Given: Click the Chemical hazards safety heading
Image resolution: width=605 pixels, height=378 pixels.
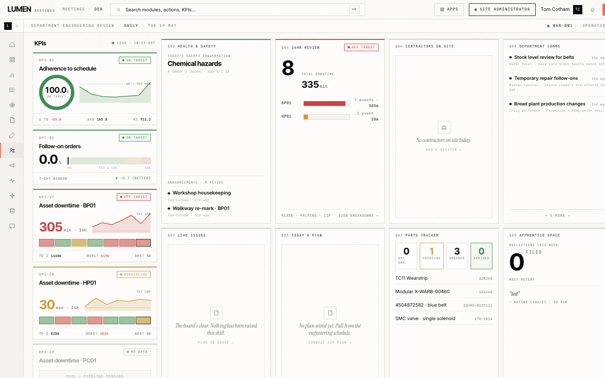Looking at the screenshot, I should tap(195, 64).
